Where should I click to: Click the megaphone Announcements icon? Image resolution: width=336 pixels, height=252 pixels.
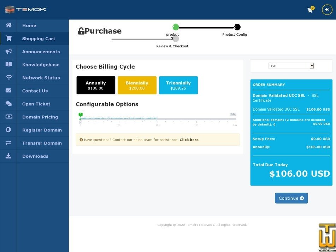(x=8, y=52)
